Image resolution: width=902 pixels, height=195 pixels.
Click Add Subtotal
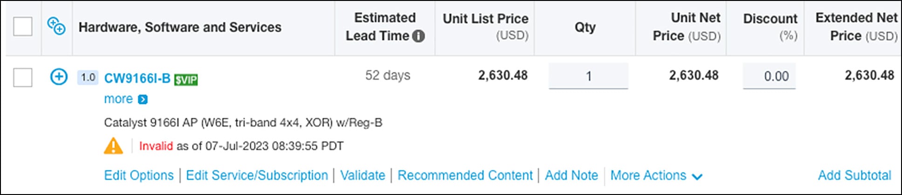[x=854, y=175]
